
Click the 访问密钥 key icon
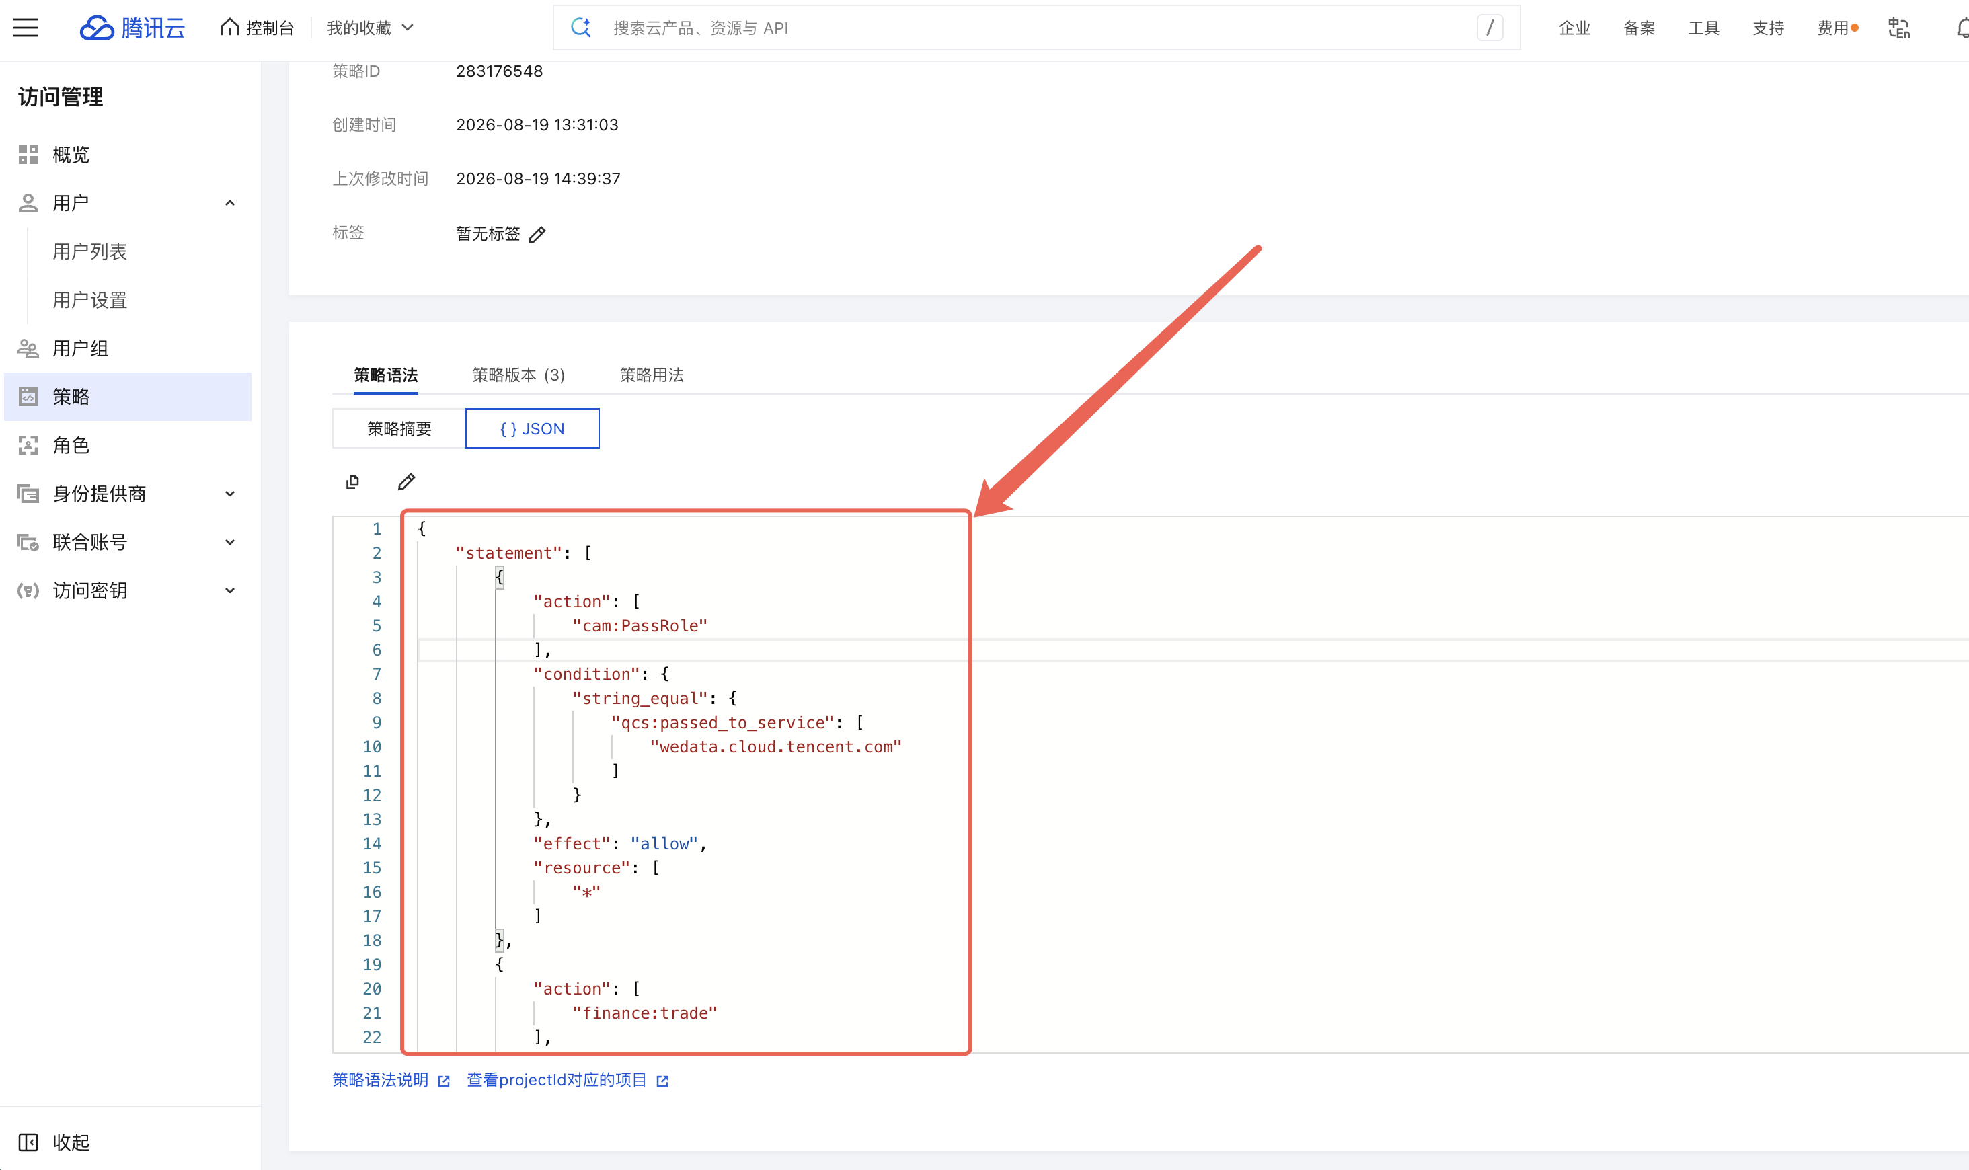pyautogui.click(x=28, y=590)
